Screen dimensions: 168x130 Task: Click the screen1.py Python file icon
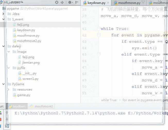tap(20, 79)
